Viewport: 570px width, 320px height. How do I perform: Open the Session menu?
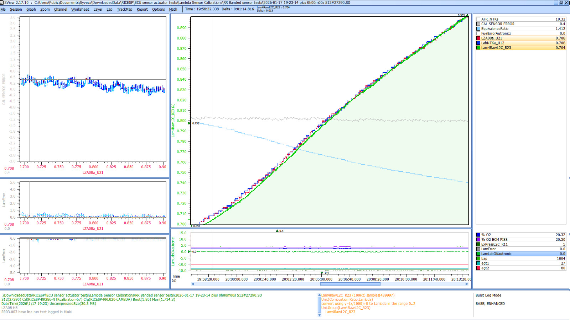pyautogui.click(x=16, y=10)
